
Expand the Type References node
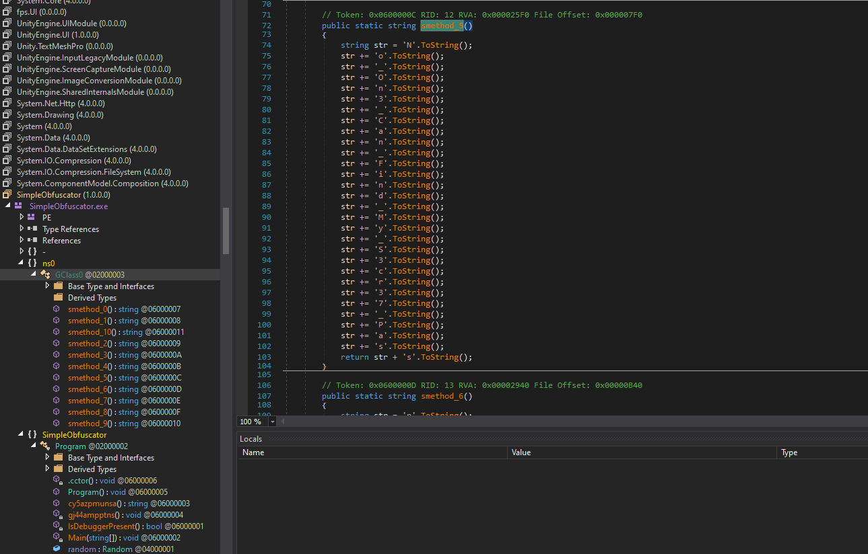coord(22,229)
